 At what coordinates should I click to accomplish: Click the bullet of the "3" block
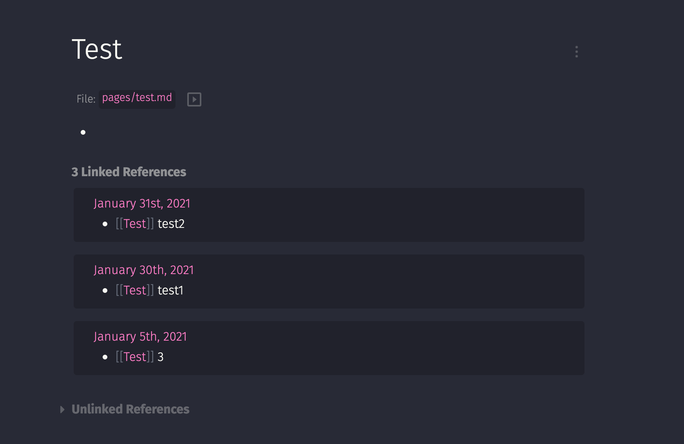(105, 357)
